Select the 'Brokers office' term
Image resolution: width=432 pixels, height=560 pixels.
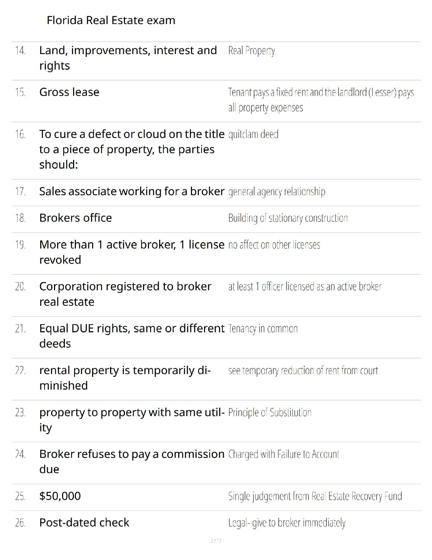[x=76, y=218]
